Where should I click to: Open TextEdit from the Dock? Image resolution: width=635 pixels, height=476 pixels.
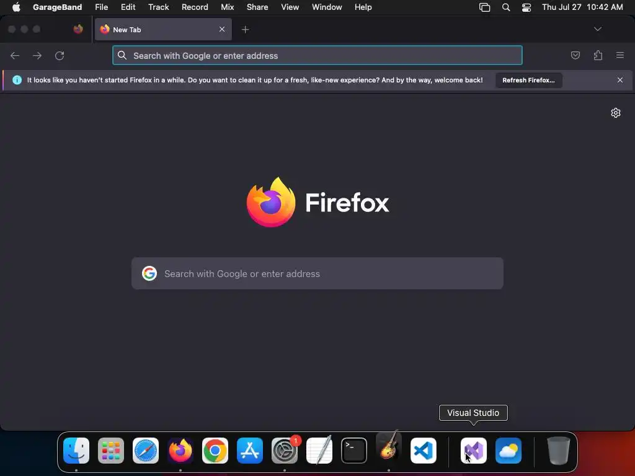coord(319,450)
